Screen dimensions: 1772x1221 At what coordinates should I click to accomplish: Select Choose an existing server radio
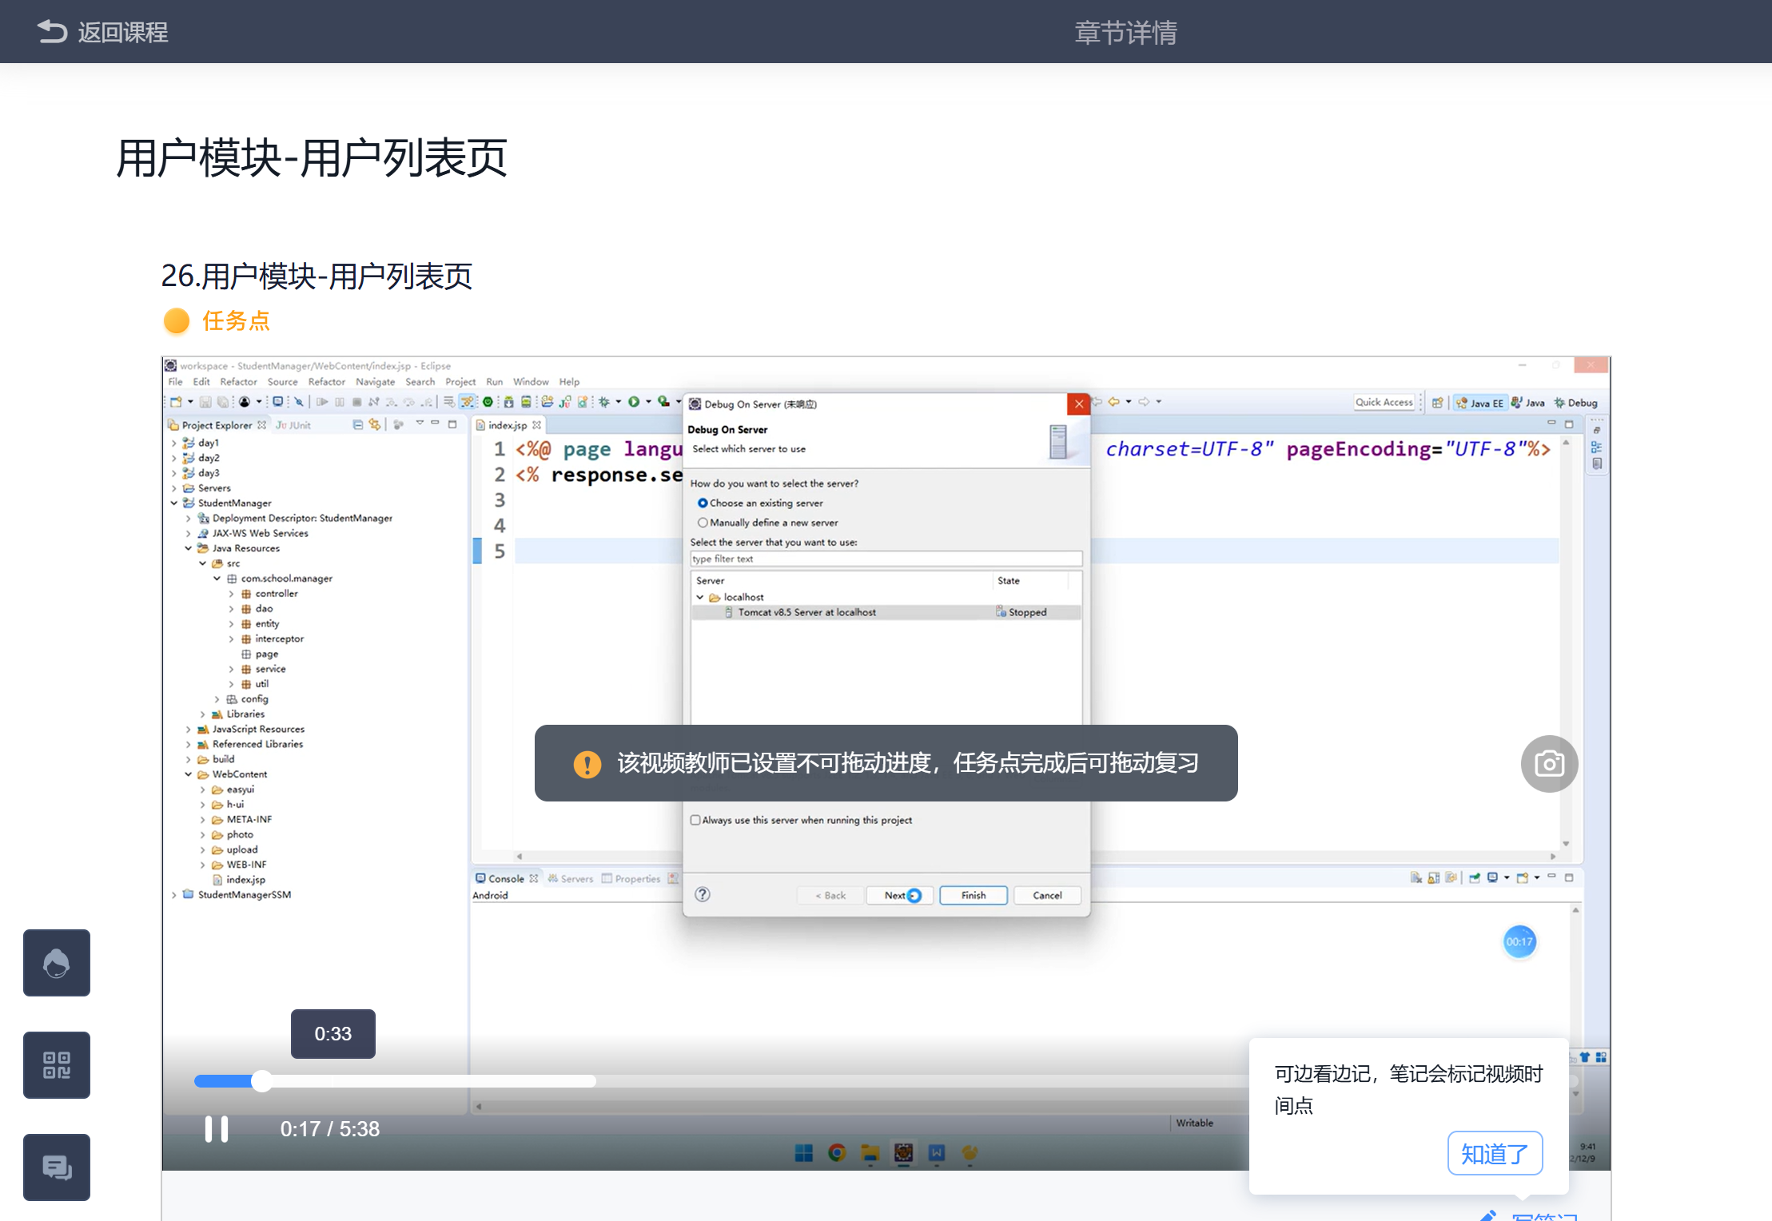pyautogui.click(x=703, y=503)
